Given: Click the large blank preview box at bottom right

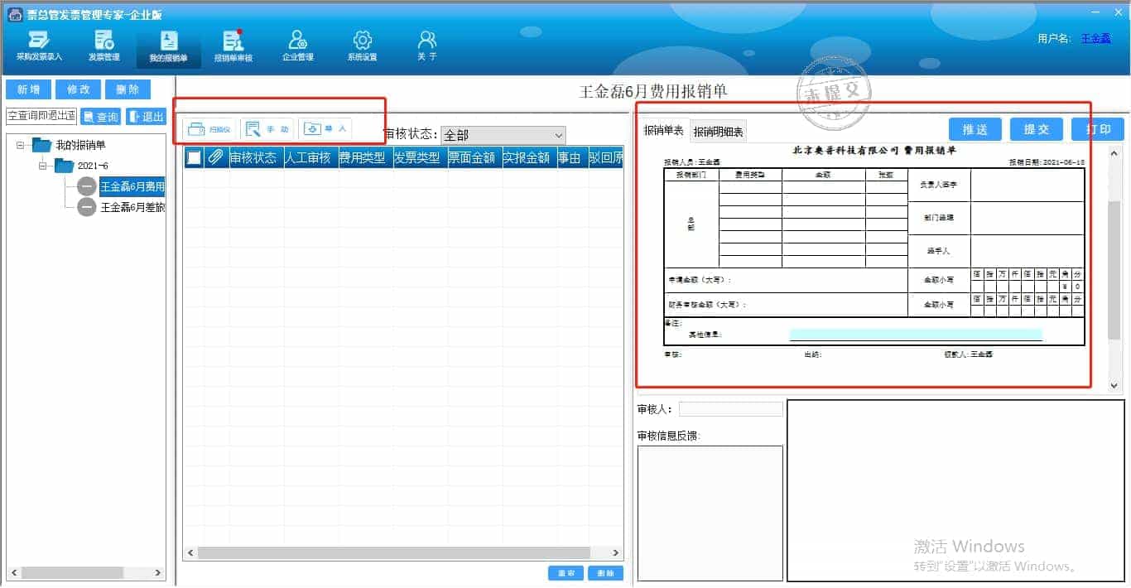Looking at the screenshot, I should click(955, 491).
